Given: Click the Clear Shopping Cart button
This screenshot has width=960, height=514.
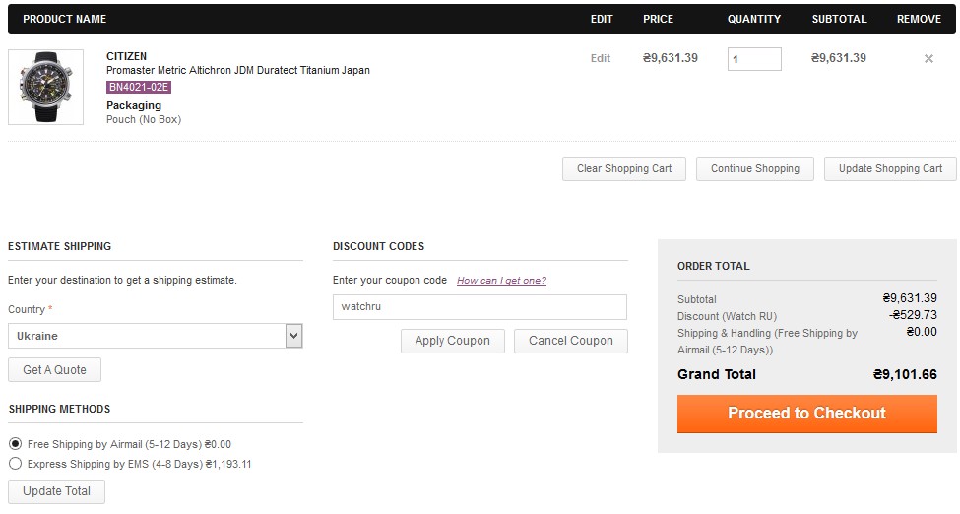Looking at the screenshot, I should point(624,168).
